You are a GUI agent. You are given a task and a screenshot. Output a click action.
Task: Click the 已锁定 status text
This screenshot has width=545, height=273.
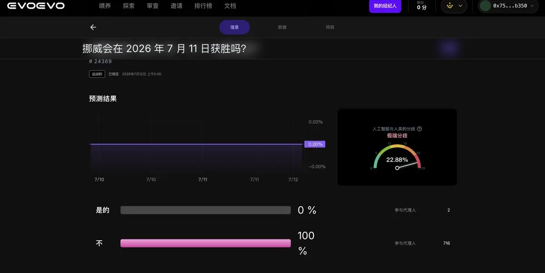114,74
